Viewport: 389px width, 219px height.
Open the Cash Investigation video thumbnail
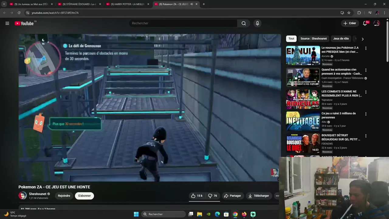(303, 78)
